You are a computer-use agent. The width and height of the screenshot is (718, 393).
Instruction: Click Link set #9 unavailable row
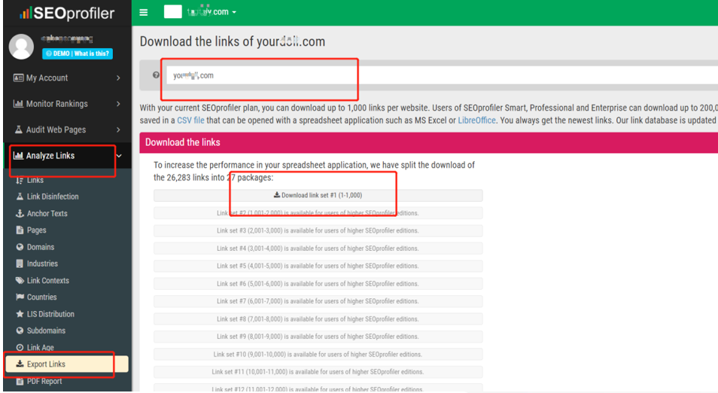tap(318, 337)
